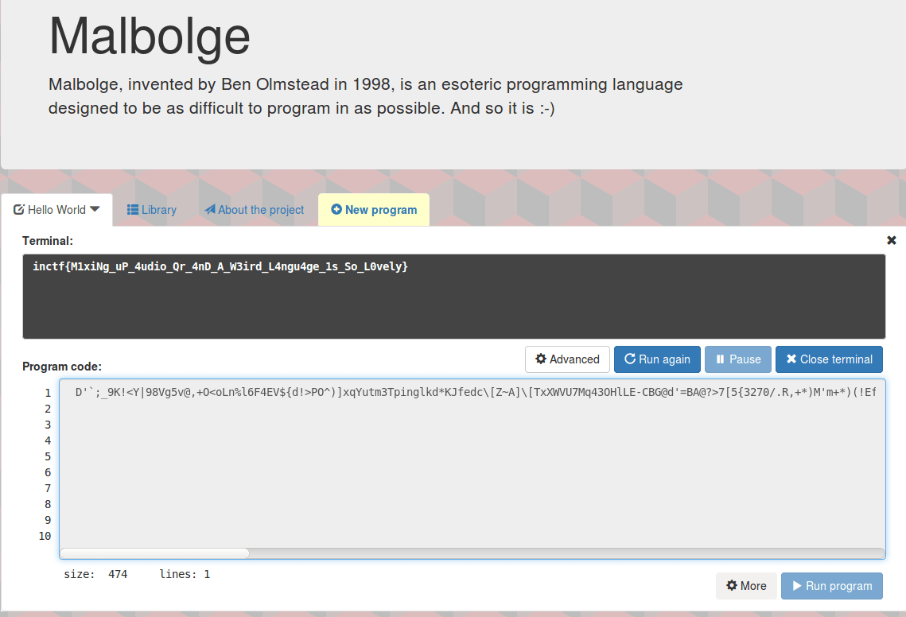Pause the running Malbolge program
The image size is (906, 617).
coord(737,359)
